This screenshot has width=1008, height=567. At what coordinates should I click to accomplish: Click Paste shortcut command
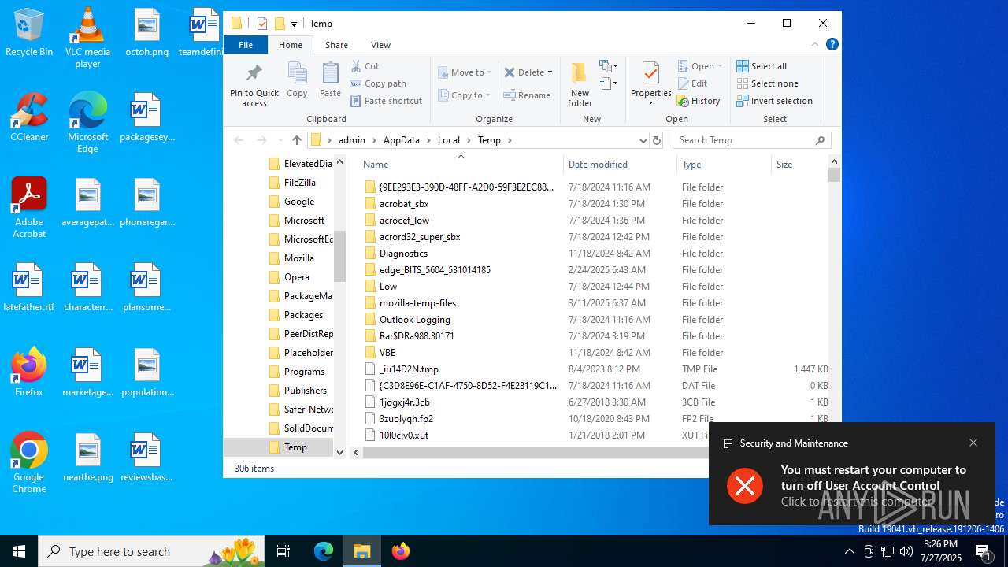(x=387, y=101)
